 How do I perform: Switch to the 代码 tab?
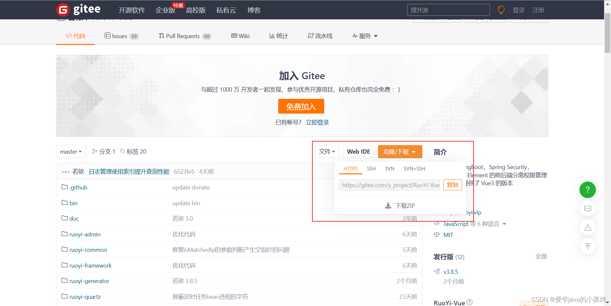(75, 36)
